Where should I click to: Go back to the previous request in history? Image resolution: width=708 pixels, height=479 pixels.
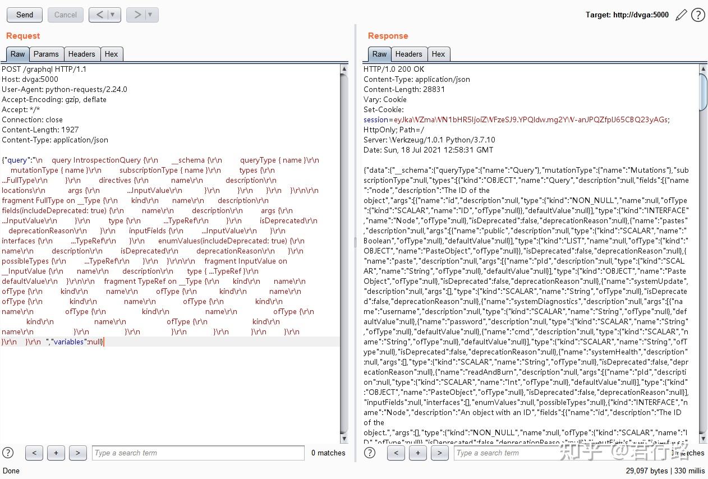pyautogui.click(x=99, y=15)
